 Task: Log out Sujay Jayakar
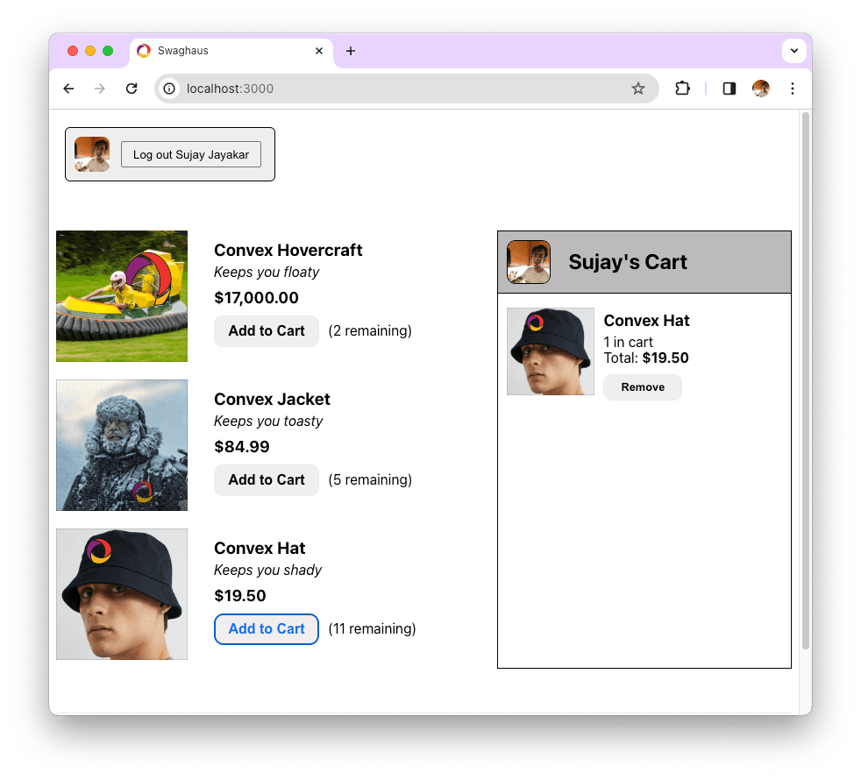(x=191, y=154)
